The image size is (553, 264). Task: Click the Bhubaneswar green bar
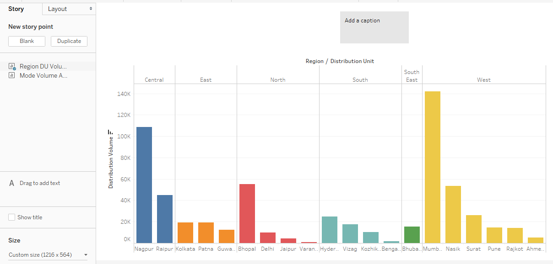coord(412,235)
